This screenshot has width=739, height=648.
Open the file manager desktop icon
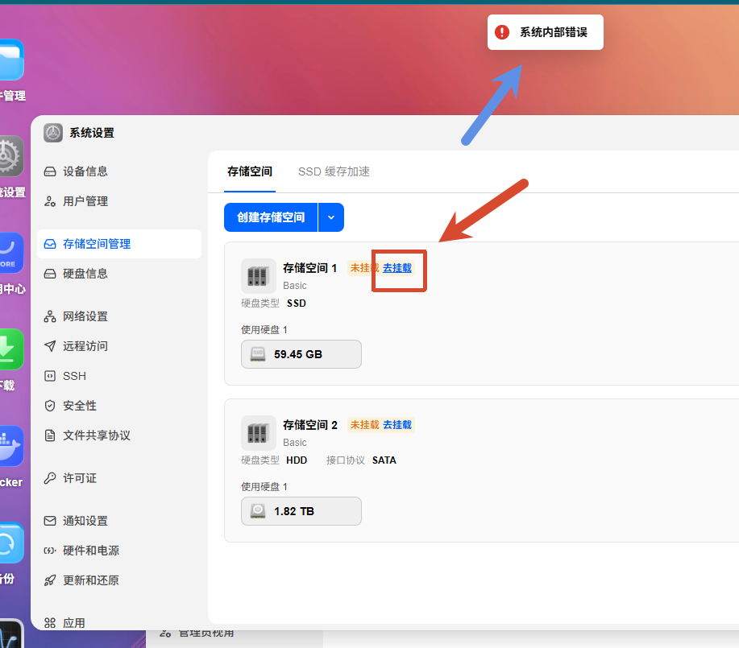(x=11, y=60)
